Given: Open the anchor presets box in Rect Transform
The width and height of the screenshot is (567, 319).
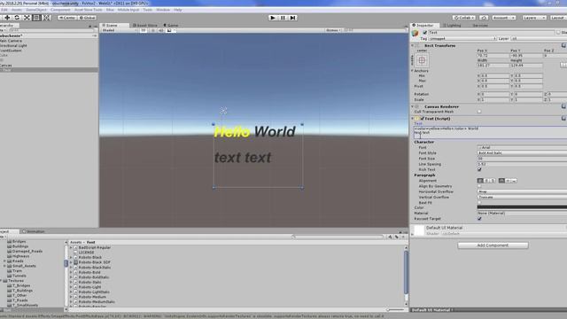Looking at the screenshot, I should tap(422, 60).
